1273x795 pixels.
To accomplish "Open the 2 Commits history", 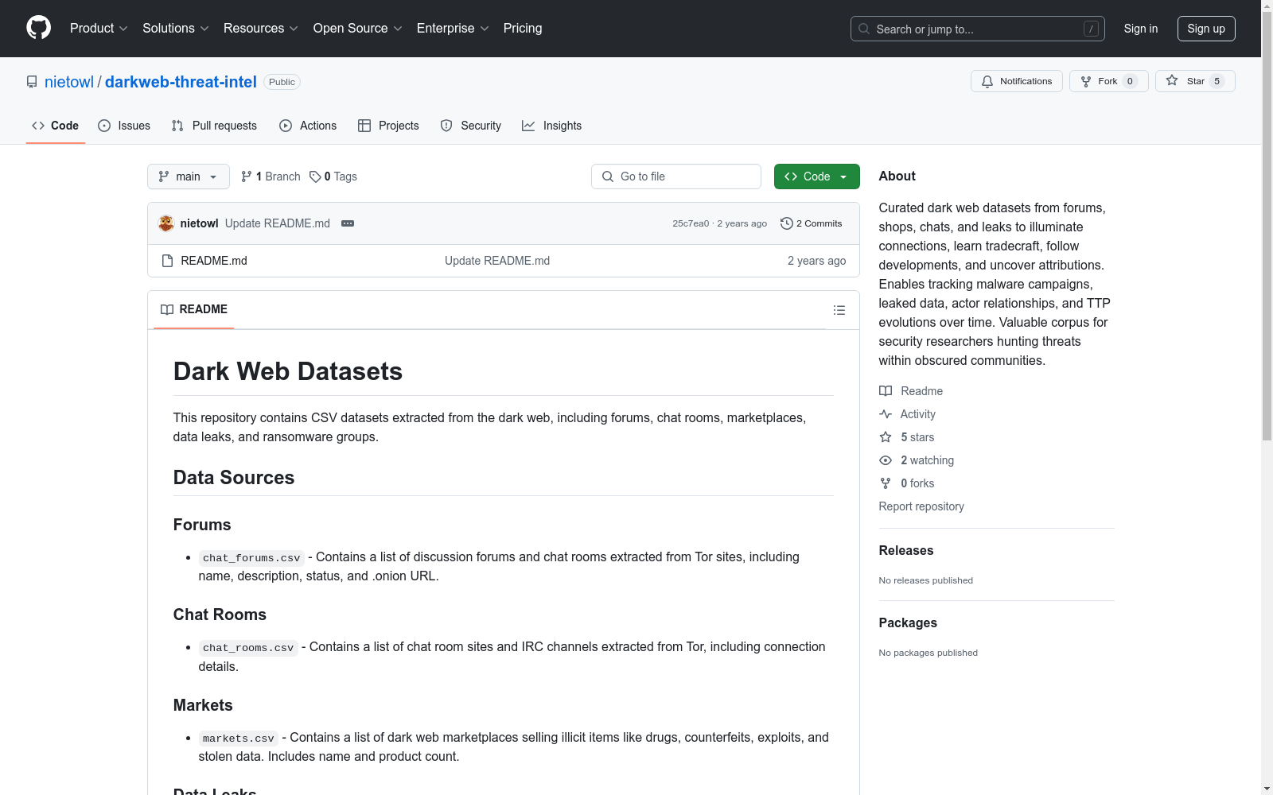I will [812, 223].
